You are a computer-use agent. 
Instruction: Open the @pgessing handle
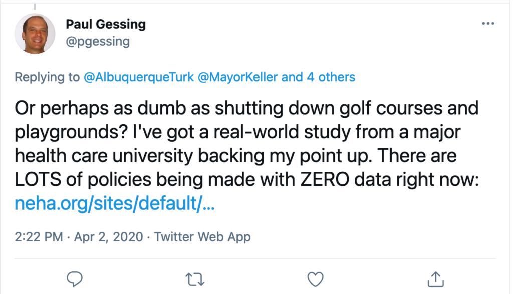coord(98,41)
